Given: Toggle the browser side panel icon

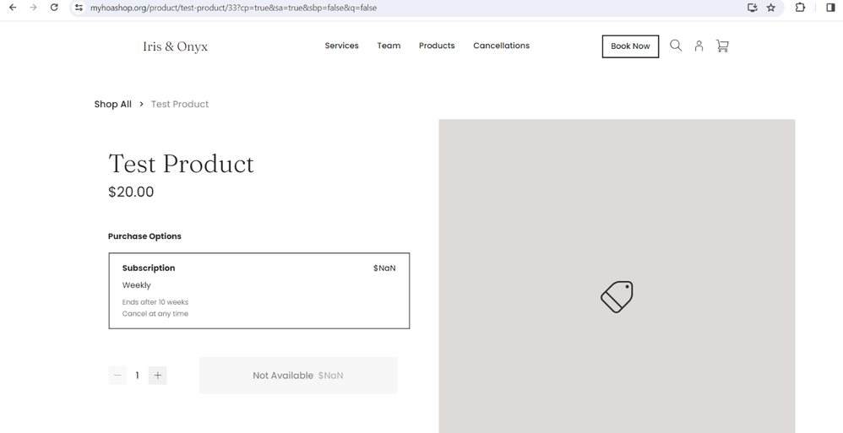Looking at the screenshot, I should 830,8.
